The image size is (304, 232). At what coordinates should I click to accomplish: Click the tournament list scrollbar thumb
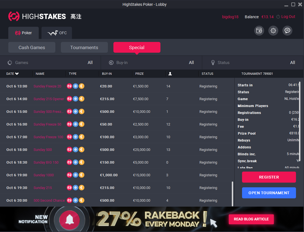232,194
